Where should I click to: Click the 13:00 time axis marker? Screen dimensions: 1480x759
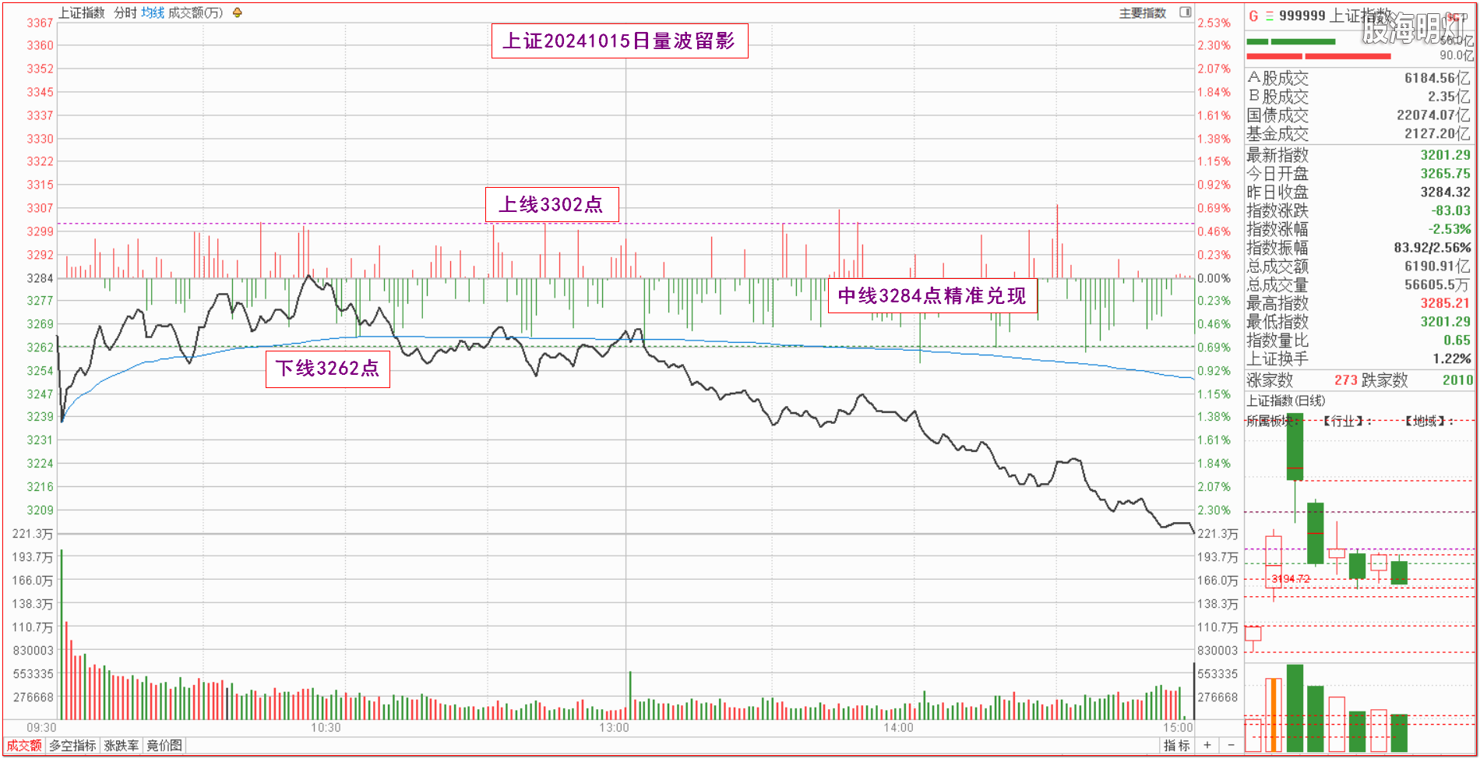(x=614, y=728)
